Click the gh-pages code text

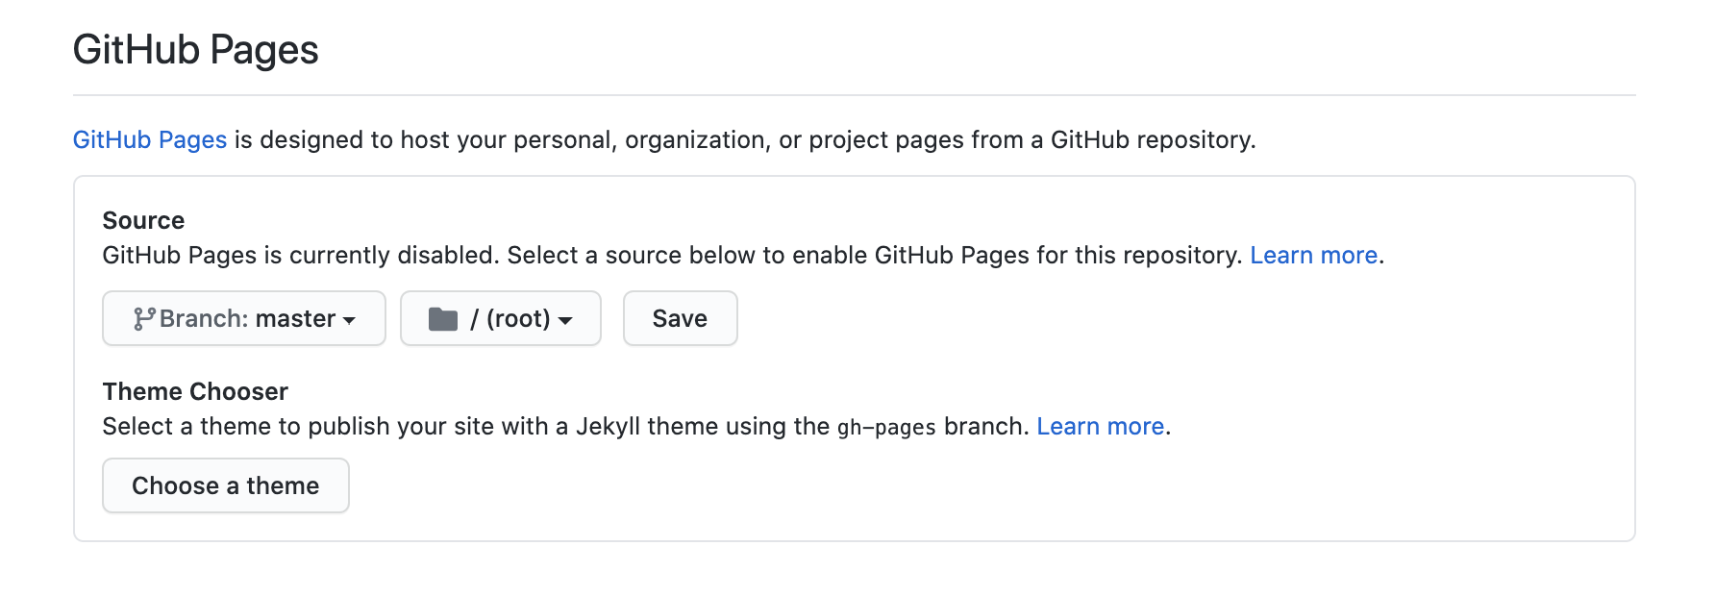coord(885,428)
